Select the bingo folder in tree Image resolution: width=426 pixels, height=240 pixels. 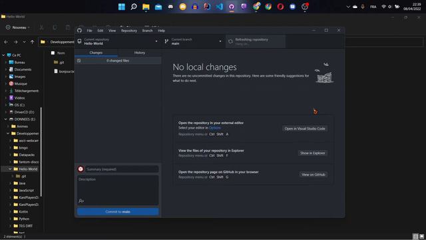coord(23,147)
